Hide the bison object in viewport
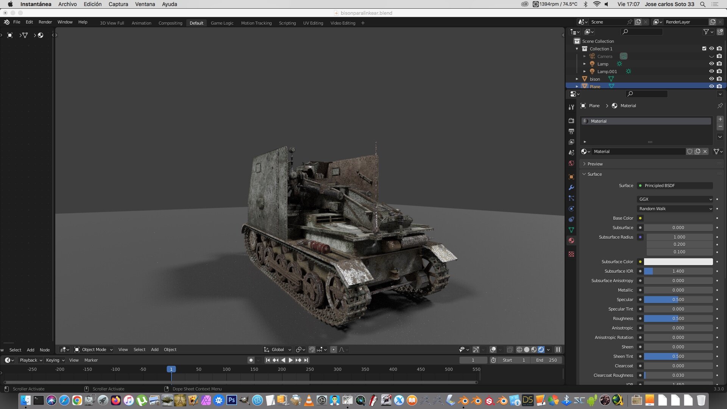The height and width of the screenshot is (409, 727). 711,79
